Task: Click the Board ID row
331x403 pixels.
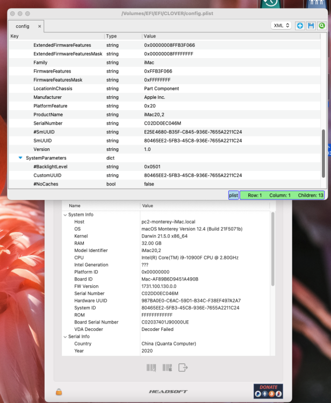Action: (x=166, y=279)
